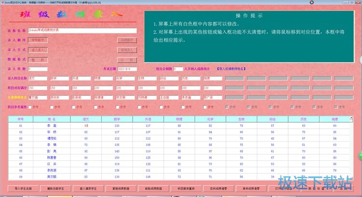The width and height of the screenshot is (362, 197).
Task: Select the 成绩顺序 entry order button
Action: pyautogui.click(x=126, y=40)
